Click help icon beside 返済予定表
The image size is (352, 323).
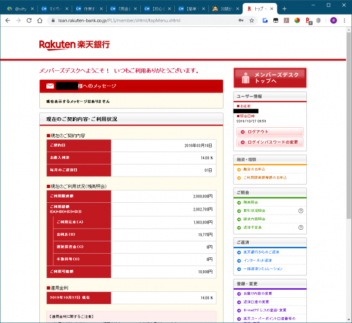coord(300,227)
